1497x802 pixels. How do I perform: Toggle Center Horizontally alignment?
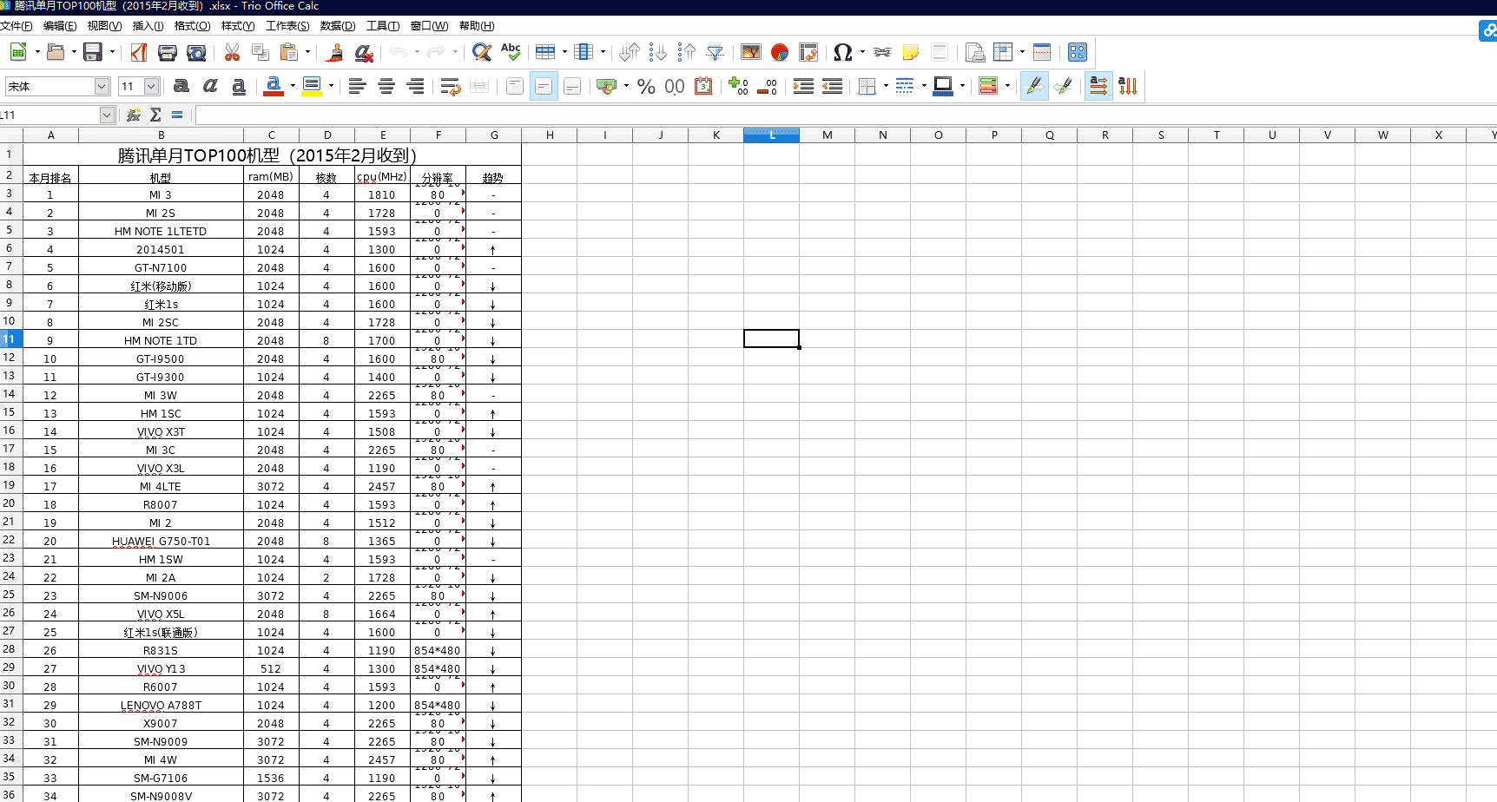(x=386, y=86)
